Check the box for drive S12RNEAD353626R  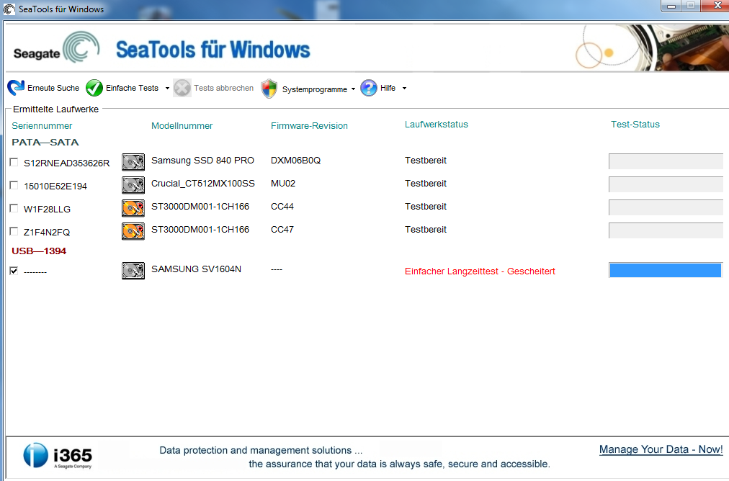(14, 162)
